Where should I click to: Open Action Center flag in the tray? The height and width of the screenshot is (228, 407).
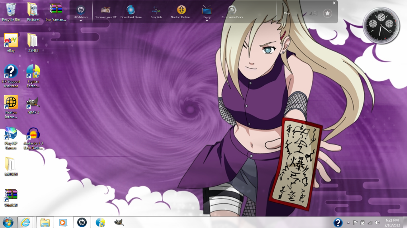[x=356, y=222]
